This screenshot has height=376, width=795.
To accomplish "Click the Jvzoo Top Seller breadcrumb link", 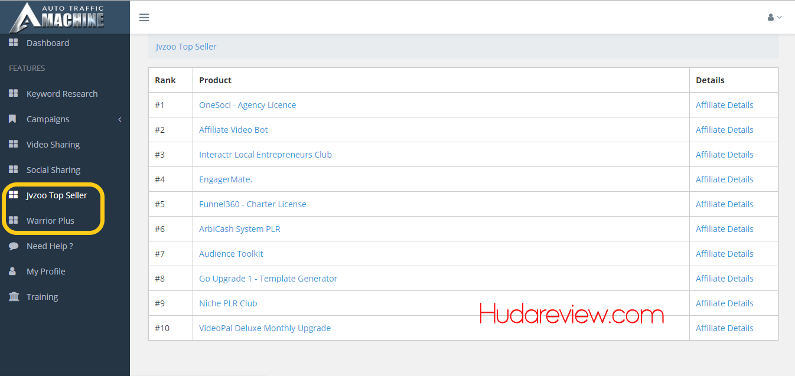I will pos(186,47).
